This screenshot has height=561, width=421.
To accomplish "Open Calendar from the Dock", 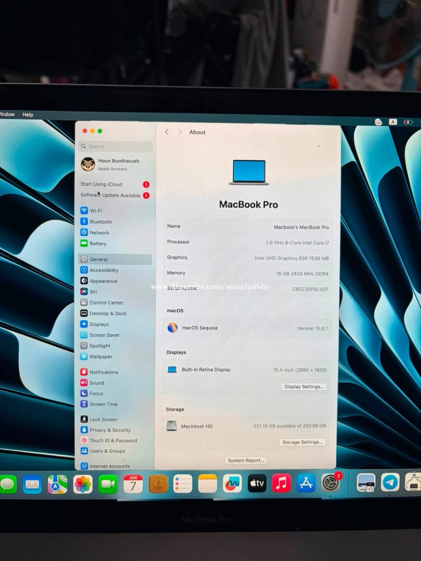I will [x=133, y=484].
